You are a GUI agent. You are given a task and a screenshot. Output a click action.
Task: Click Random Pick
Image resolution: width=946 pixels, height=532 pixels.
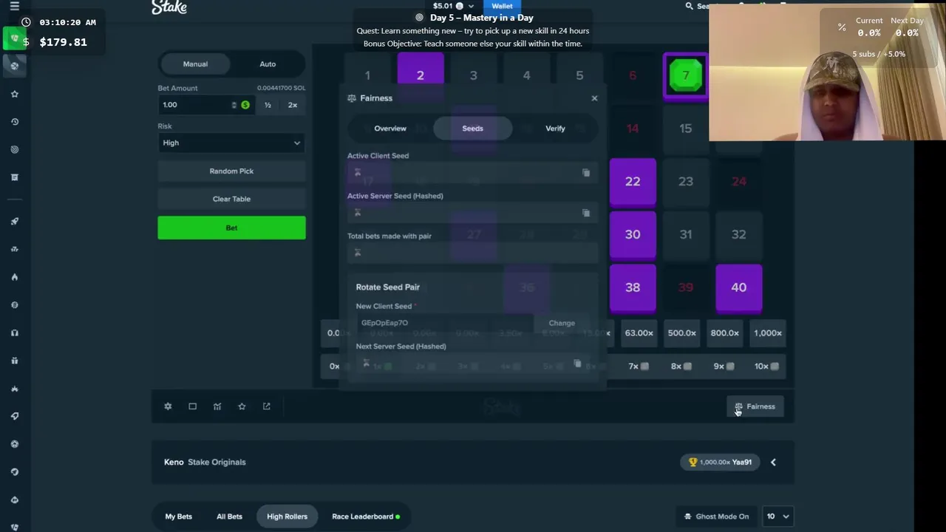(231, 171)
